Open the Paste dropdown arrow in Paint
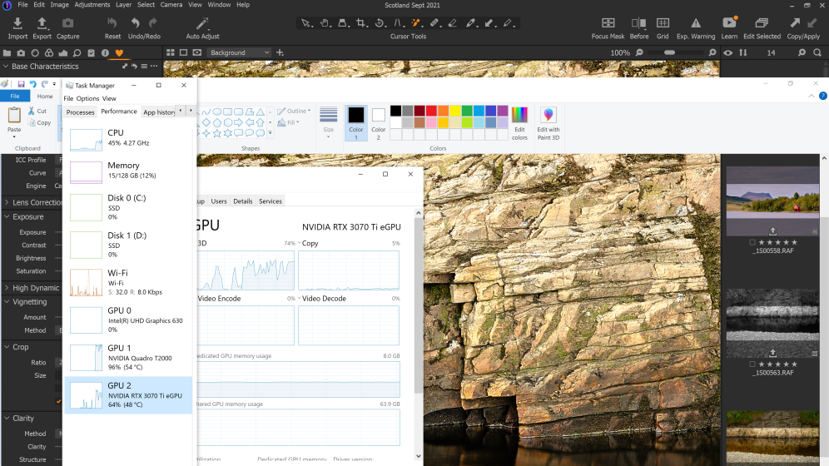This screenshot has height=466, width=829. coord(14,136)
